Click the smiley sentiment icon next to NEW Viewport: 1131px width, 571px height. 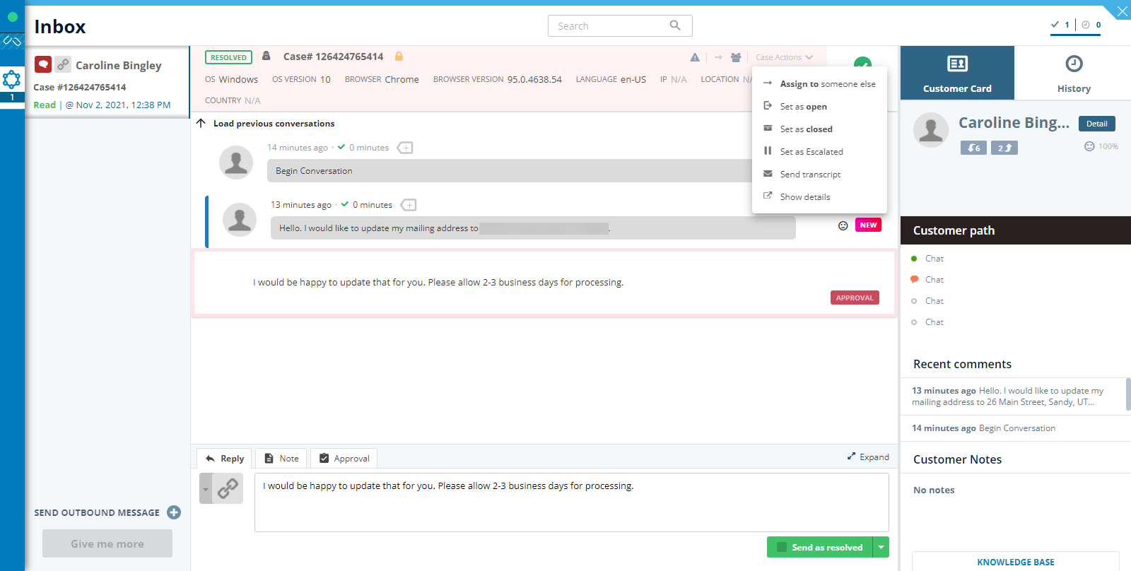click(x=843, y=225)
